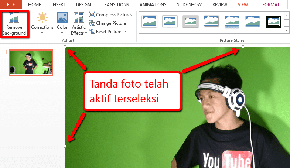This screenshot has height=168, width=290.
Task: Expand the Corrections dropdown arrow
Action: [x=42, y=33]
